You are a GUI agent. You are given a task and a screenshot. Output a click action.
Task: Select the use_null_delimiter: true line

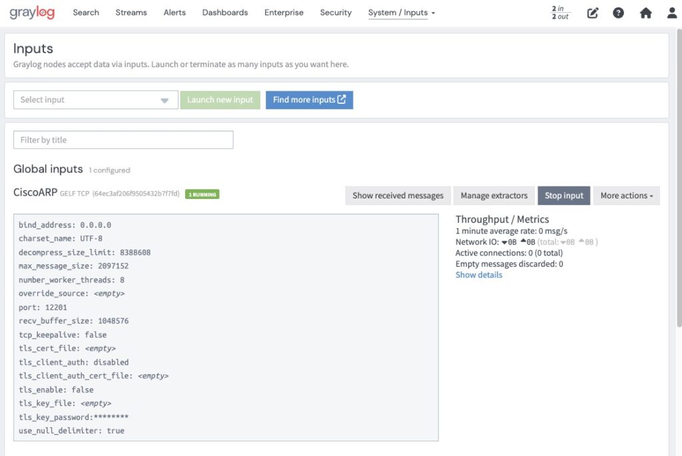click(x=71, y=431)
